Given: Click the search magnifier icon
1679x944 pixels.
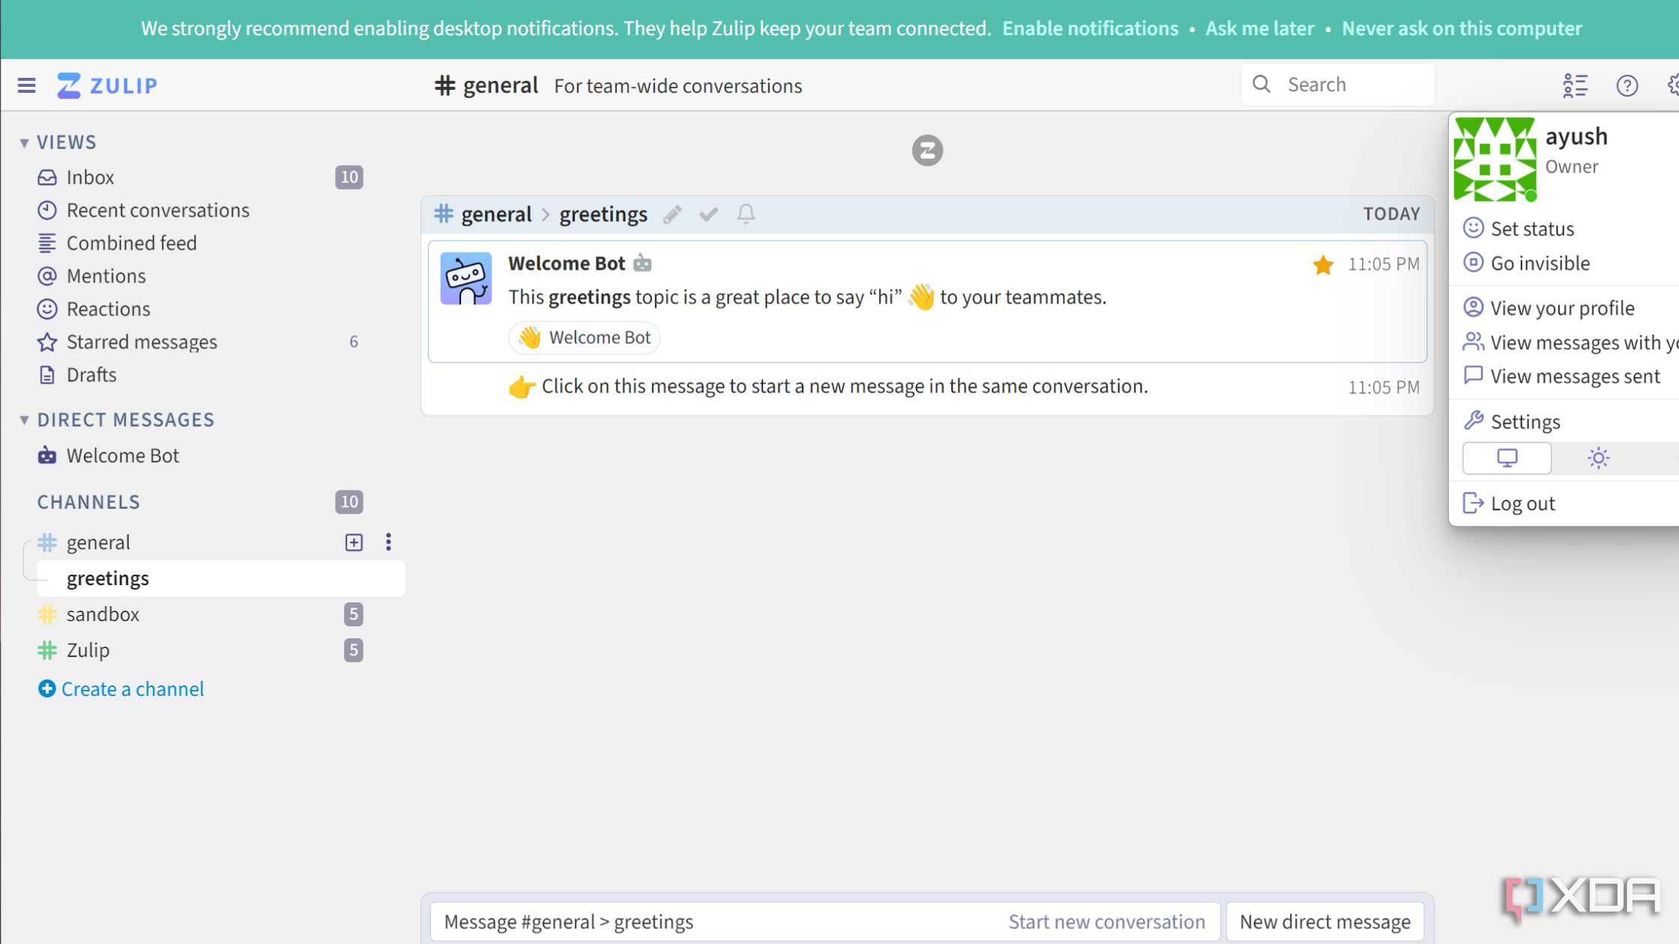Looking at the screenshot, I should [1261, 85].
